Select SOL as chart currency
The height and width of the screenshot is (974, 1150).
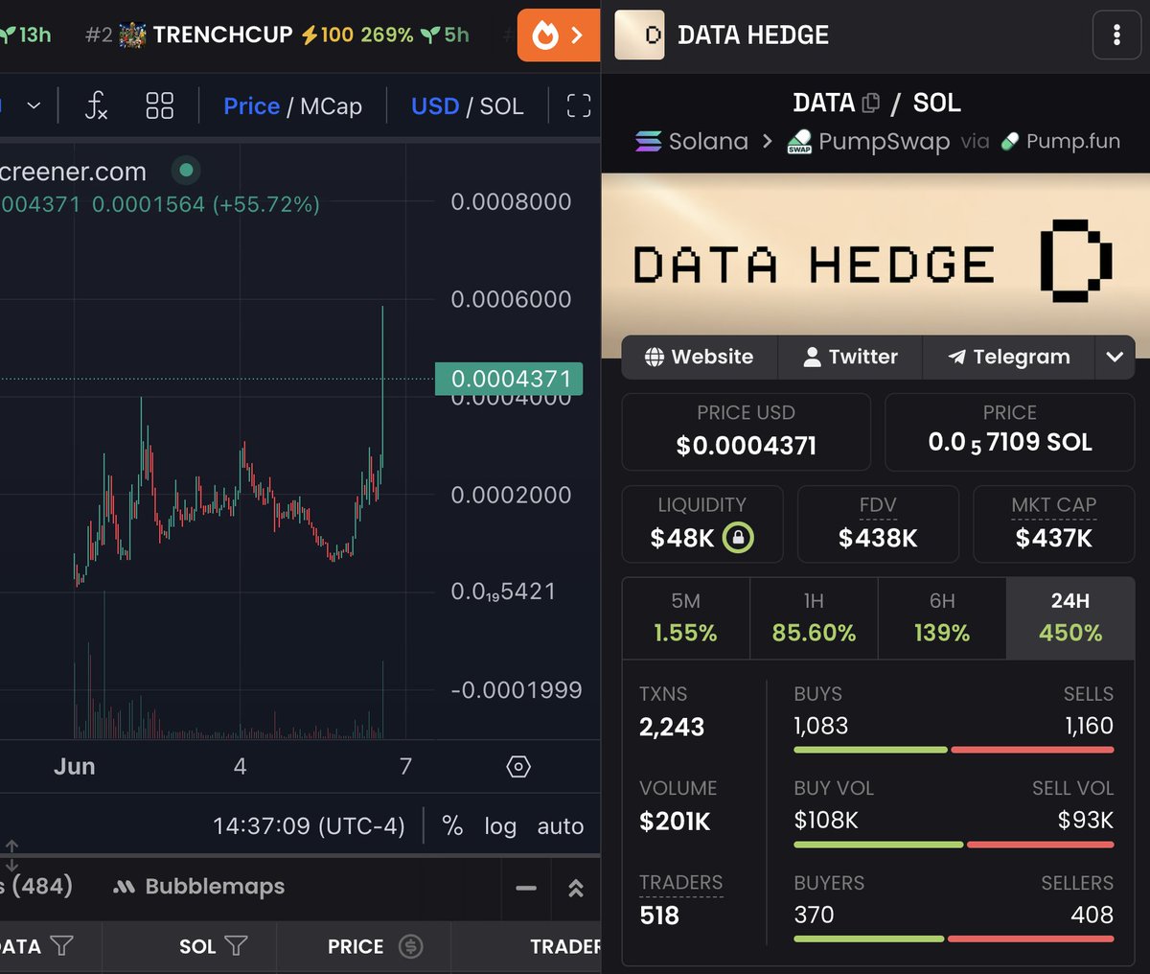[501, 105]
